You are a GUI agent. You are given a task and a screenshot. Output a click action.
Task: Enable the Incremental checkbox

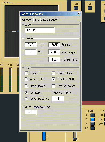tap(26, 79)
